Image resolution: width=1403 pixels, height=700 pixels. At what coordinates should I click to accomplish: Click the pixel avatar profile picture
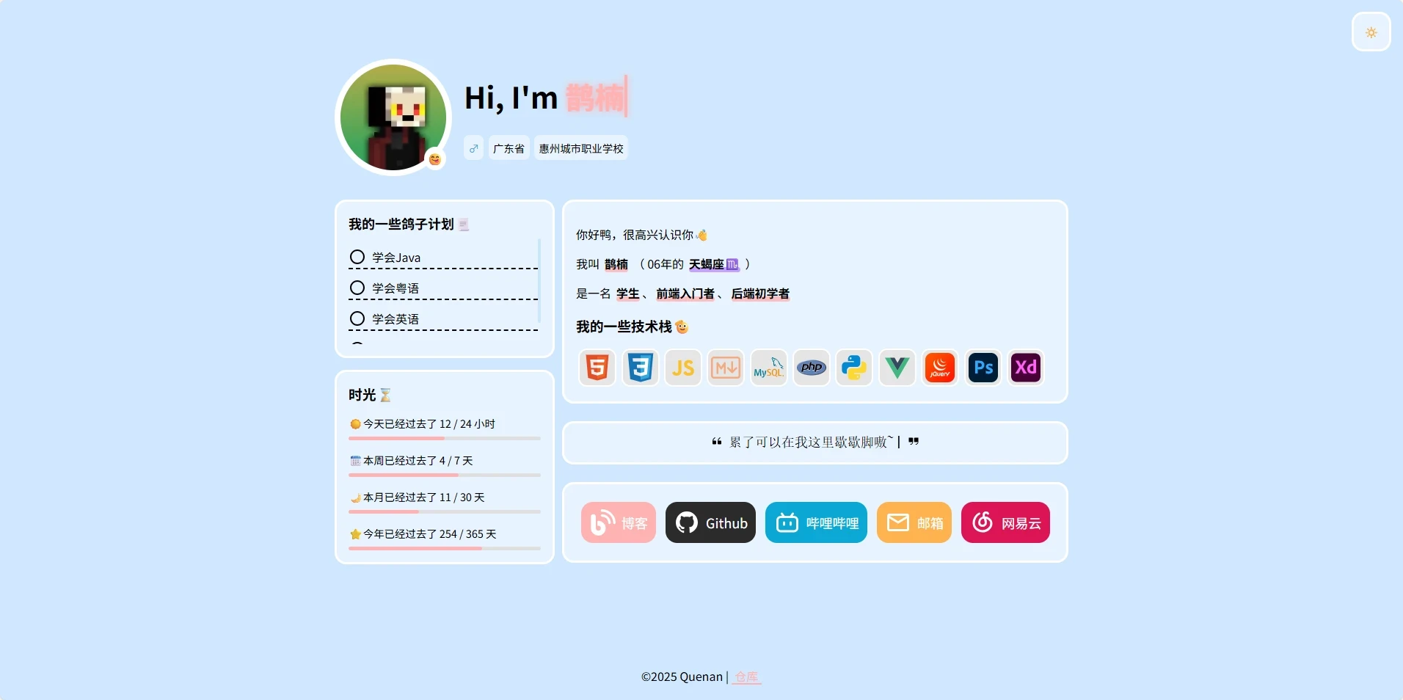393,117
